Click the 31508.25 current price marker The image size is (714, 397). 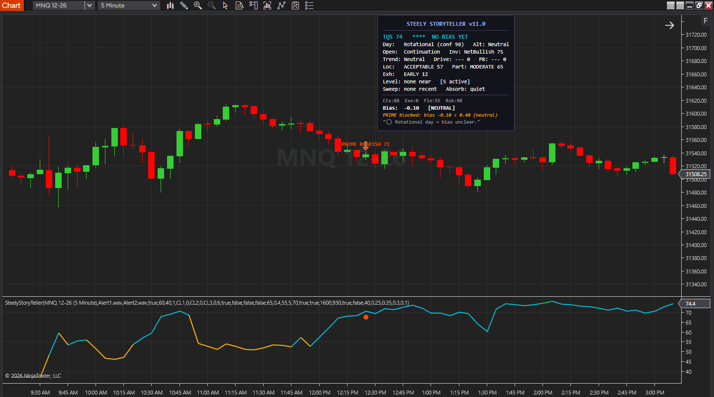click(x=694, y=174)
